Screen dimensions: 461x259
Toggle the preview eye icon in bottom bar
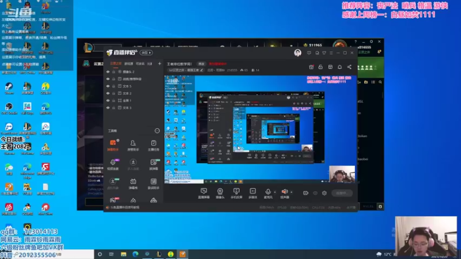(315, 193)
